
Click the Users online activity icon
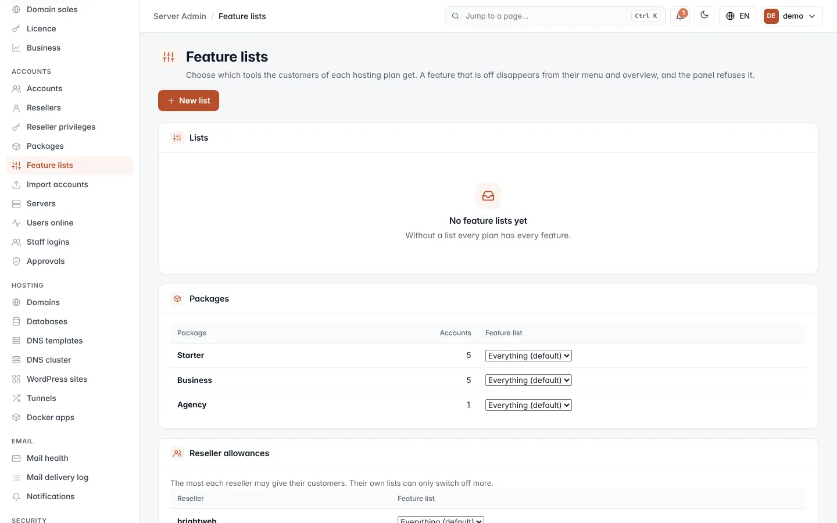[16, 223]
